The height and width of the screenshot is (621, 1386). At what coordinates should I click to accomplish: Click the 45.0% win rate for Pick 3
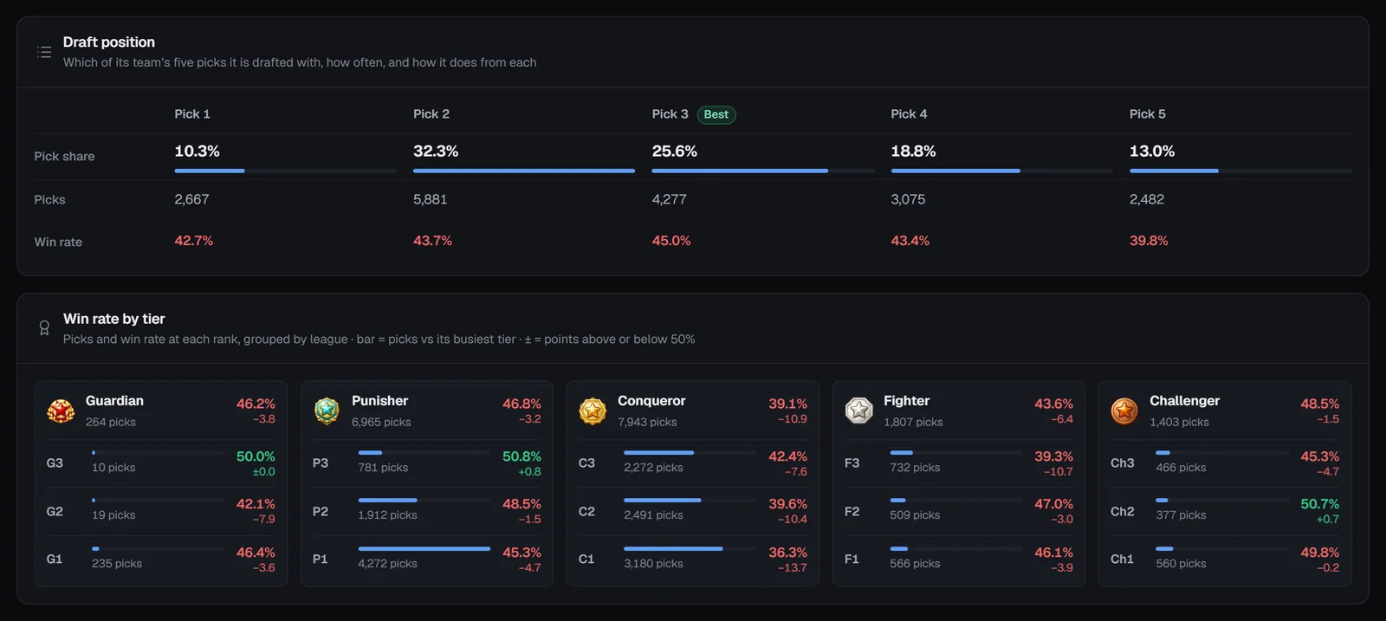[x=671, y=241]
